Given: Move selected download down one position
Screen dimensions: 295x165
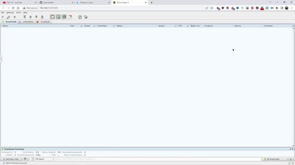Looking at the screenshot, I should coord(36,17).
